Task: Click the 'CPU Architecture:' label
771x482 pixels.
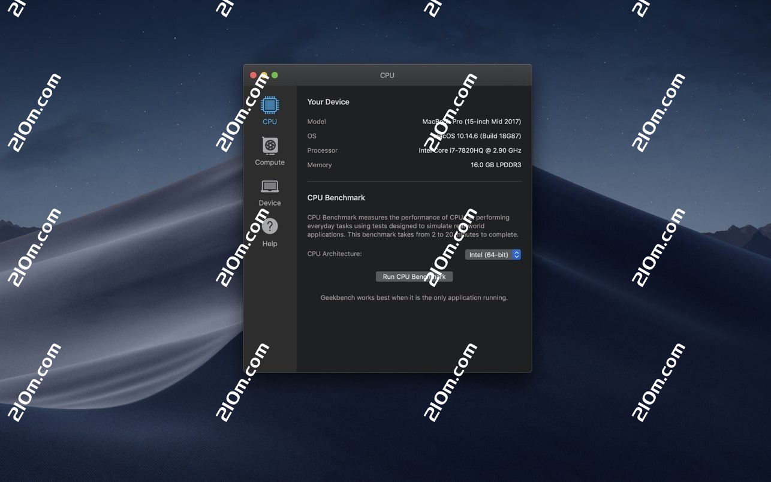Action: coord(335,254)
